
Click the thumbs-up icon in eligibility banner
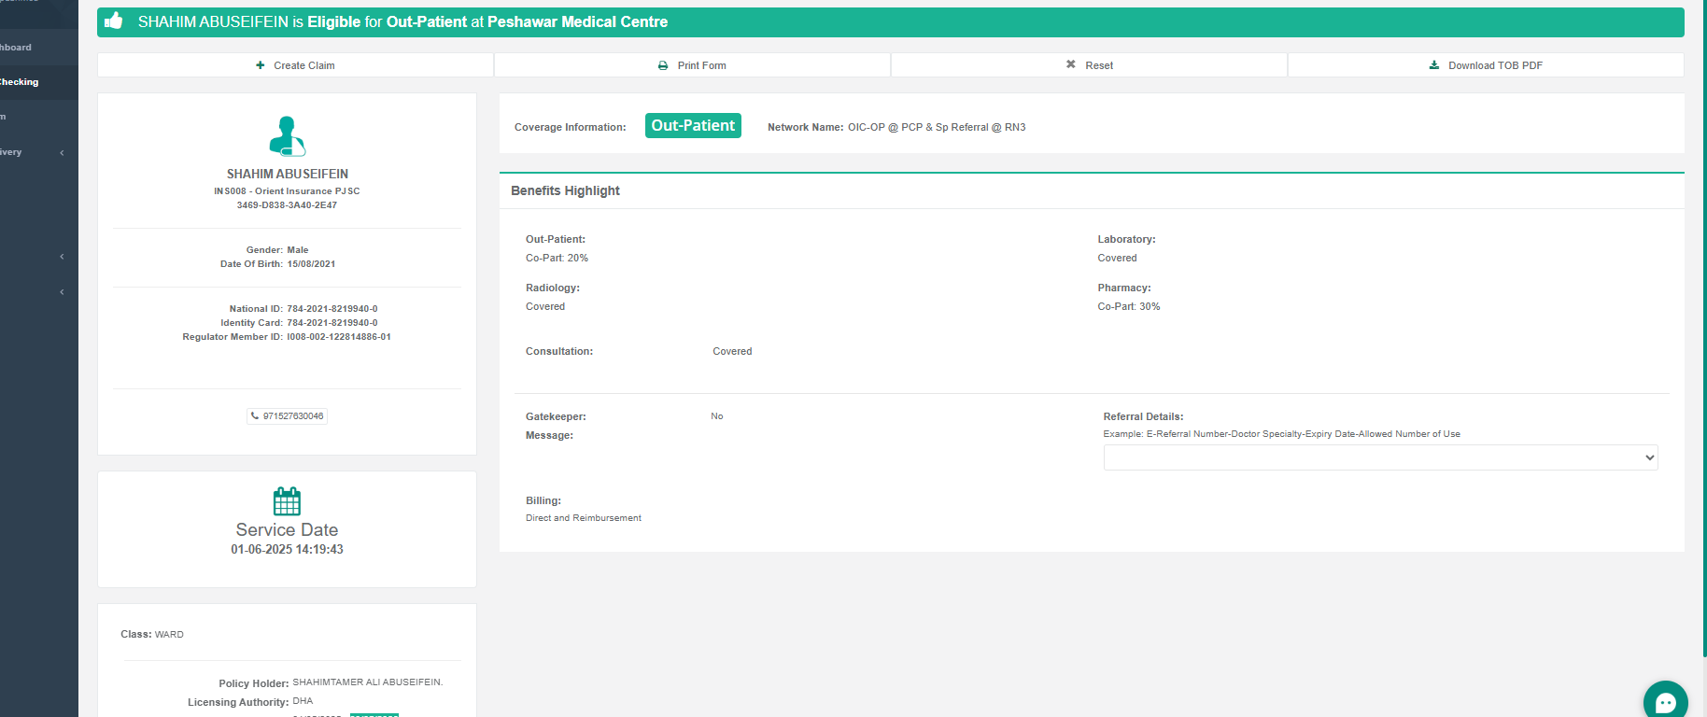pos(114,21)
